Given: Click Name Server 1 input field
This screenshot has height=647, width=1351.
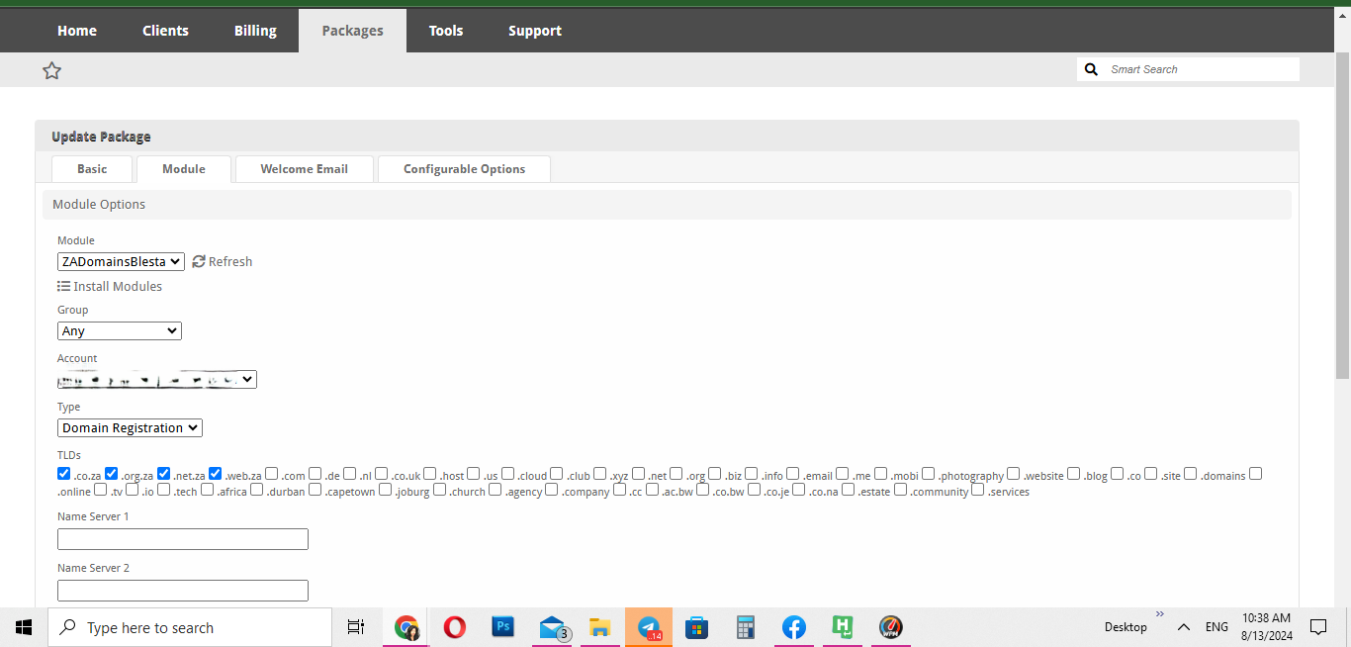Looking at the screenshot, I should pyautogui.click(x=183, y=539).
